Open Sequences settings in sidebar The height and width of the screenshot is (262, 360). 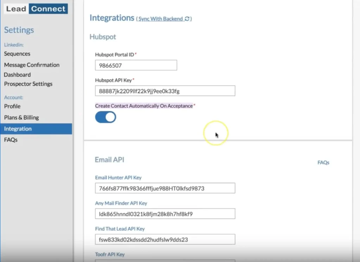click(x=17, y=54)
